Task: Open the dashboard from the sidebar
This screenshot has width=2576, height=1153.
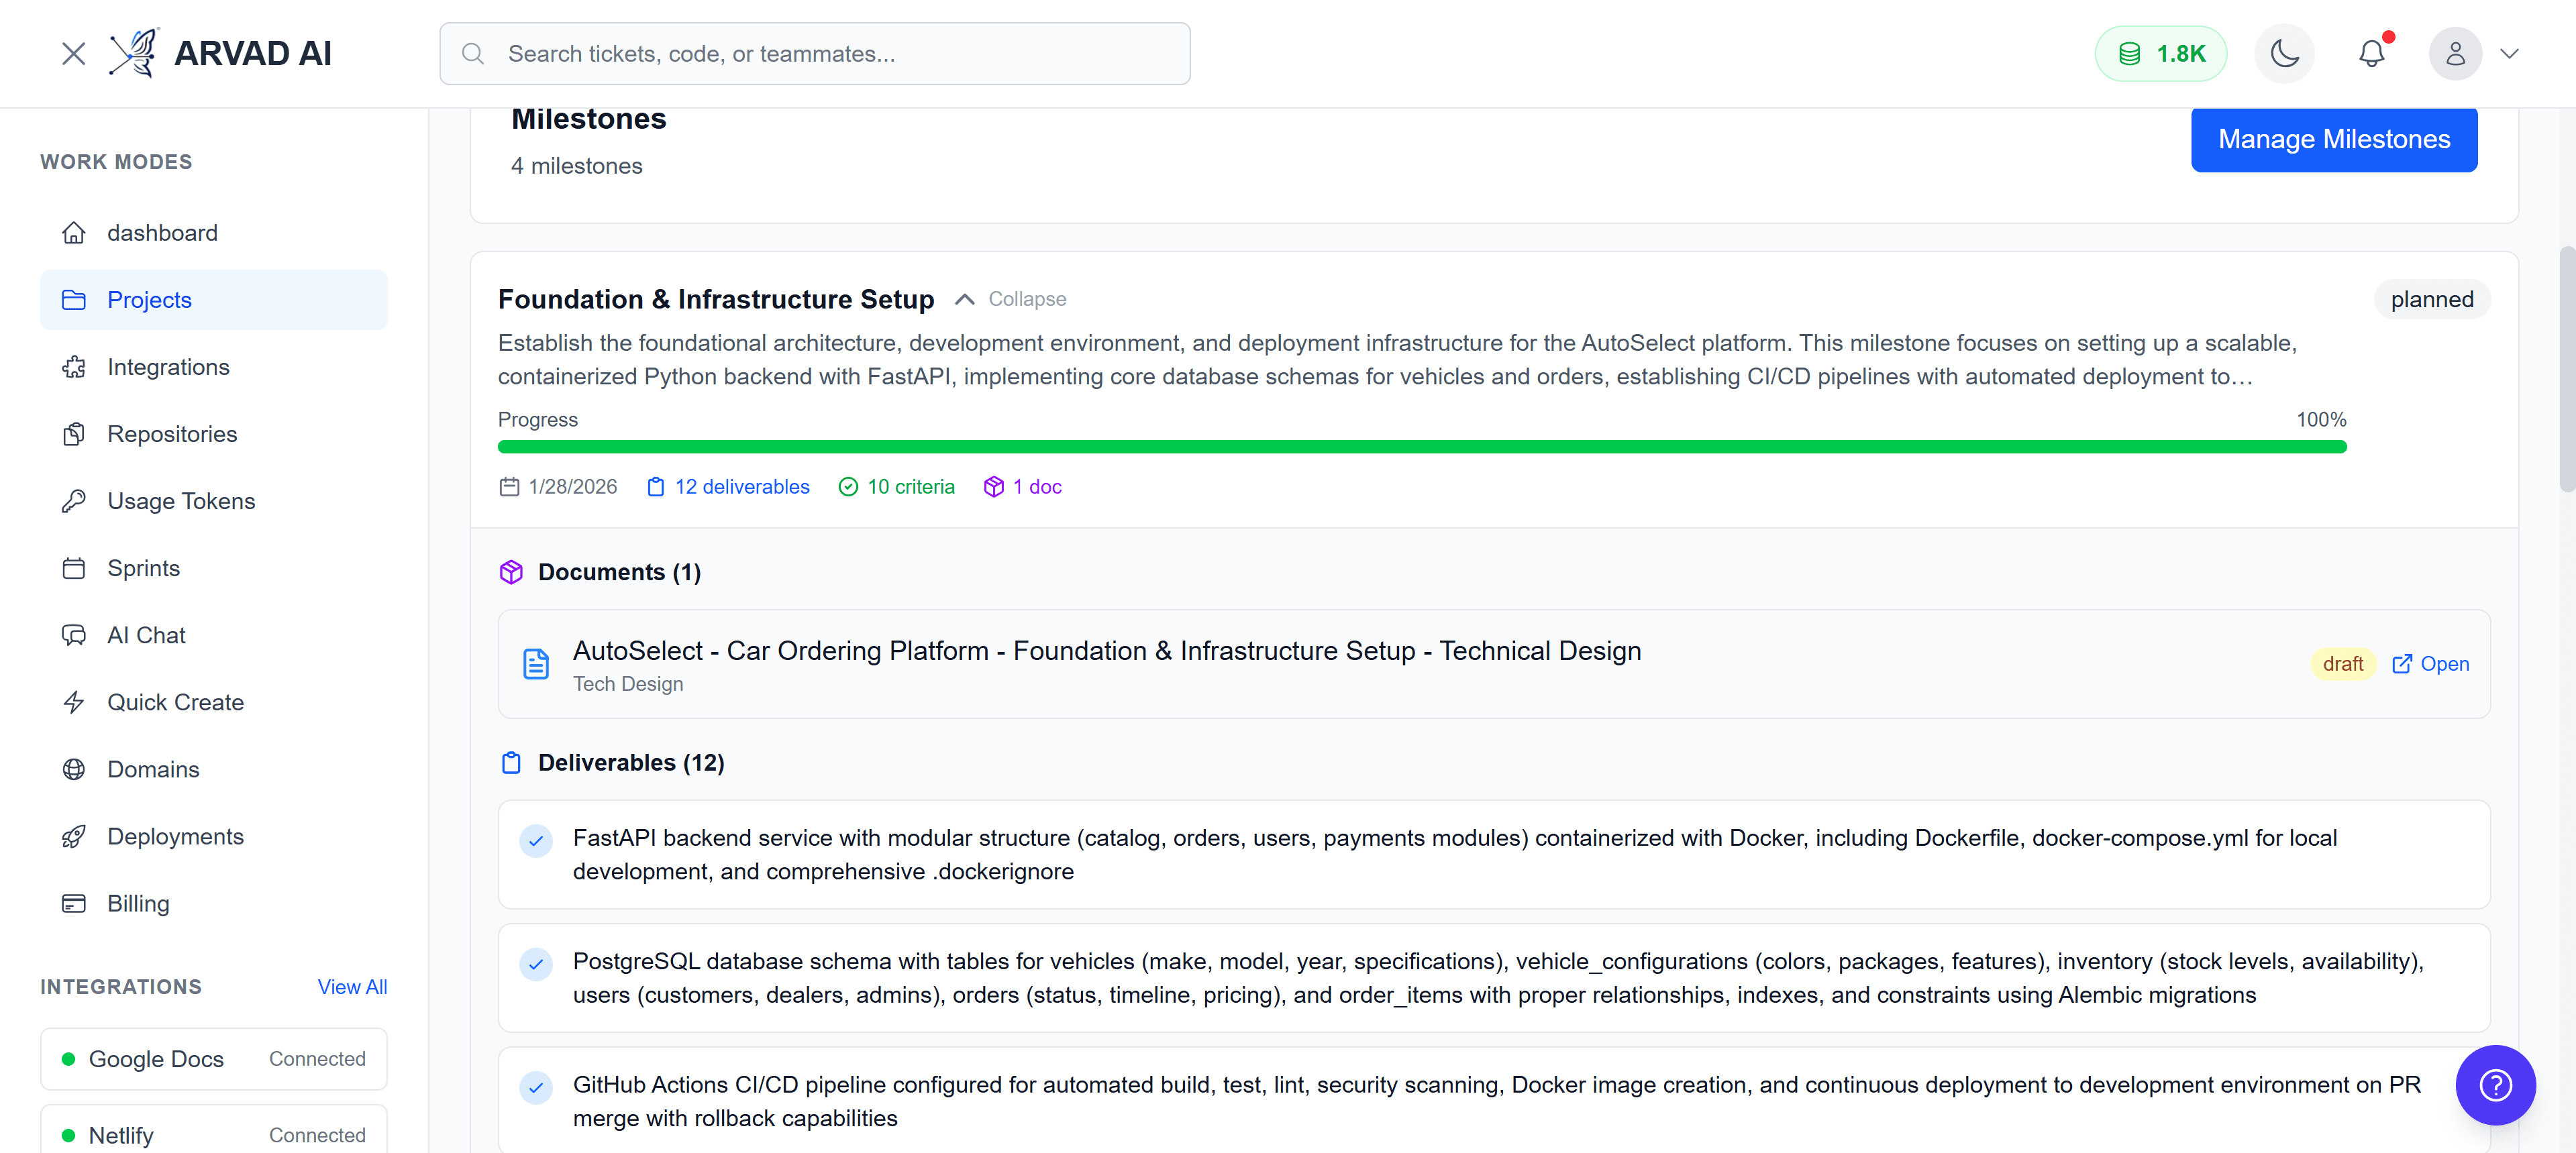Action: (162, 232)
